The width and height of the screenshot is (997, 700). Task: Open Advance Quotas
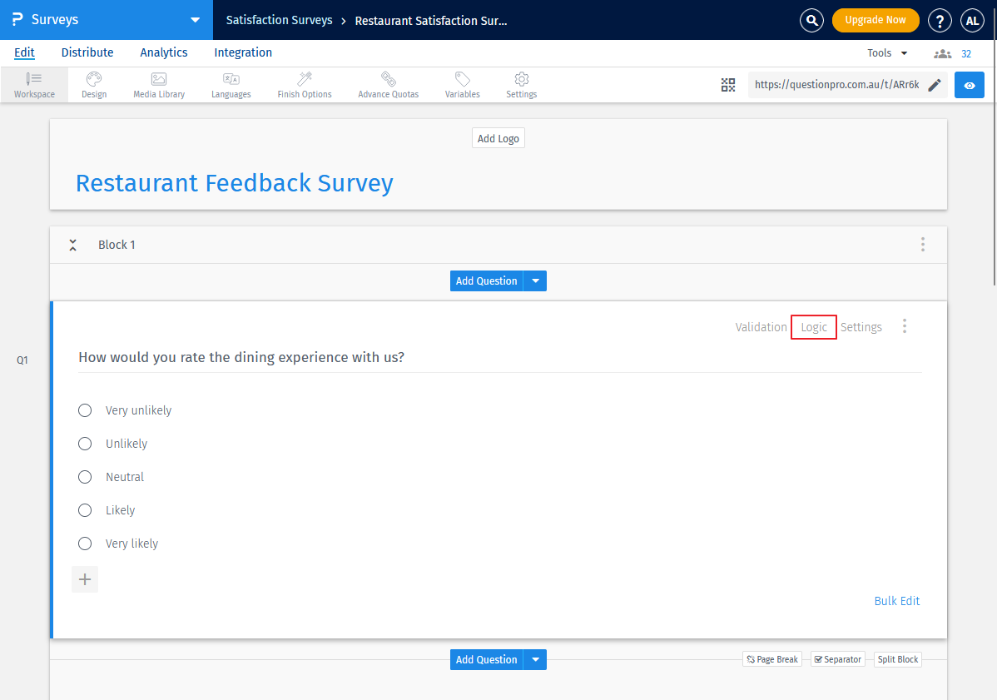(x=388, y=84)
